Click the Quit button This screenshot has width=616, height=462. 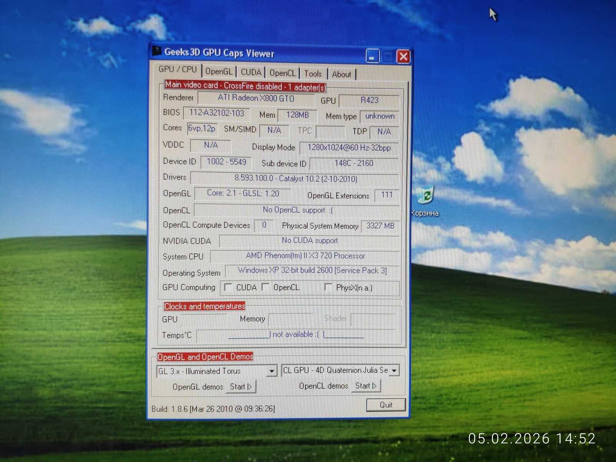click(x=386, y=405)
